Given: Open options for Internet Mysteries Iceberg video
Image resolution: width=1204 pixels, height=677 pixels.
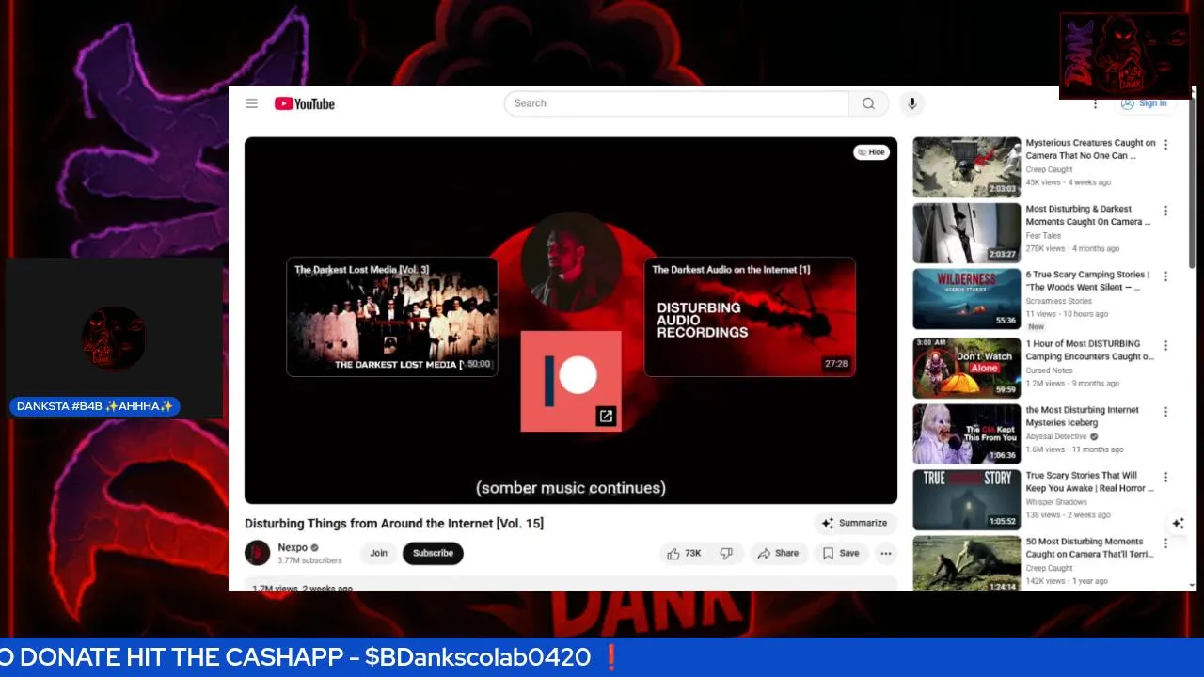Looking at the screenshot, I should coord(1165,412).
